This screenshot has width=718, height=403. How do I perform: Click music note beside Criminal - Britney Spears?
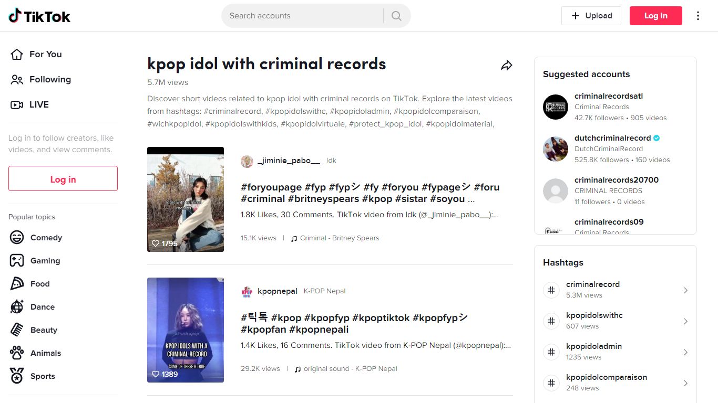[x=294, y=238]
